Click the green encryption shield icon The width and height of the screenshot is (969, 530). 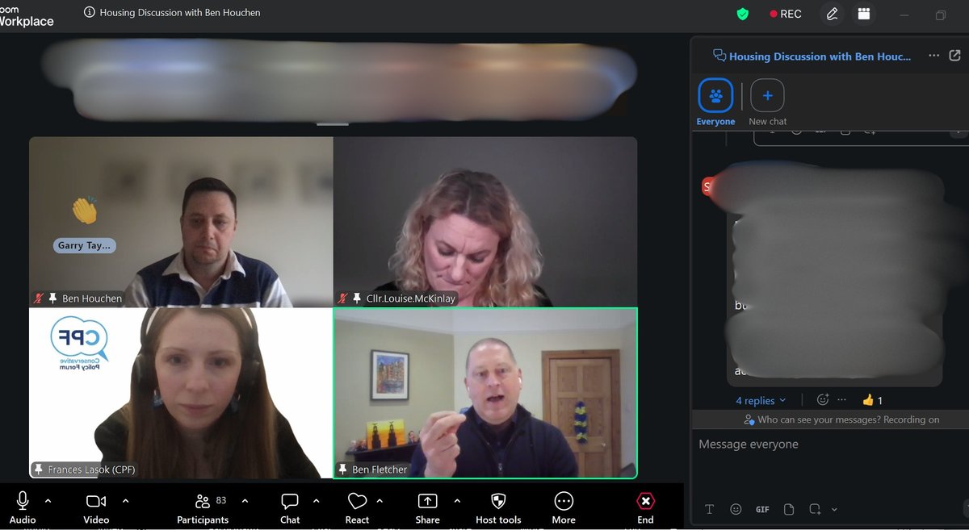click(743, 14)
